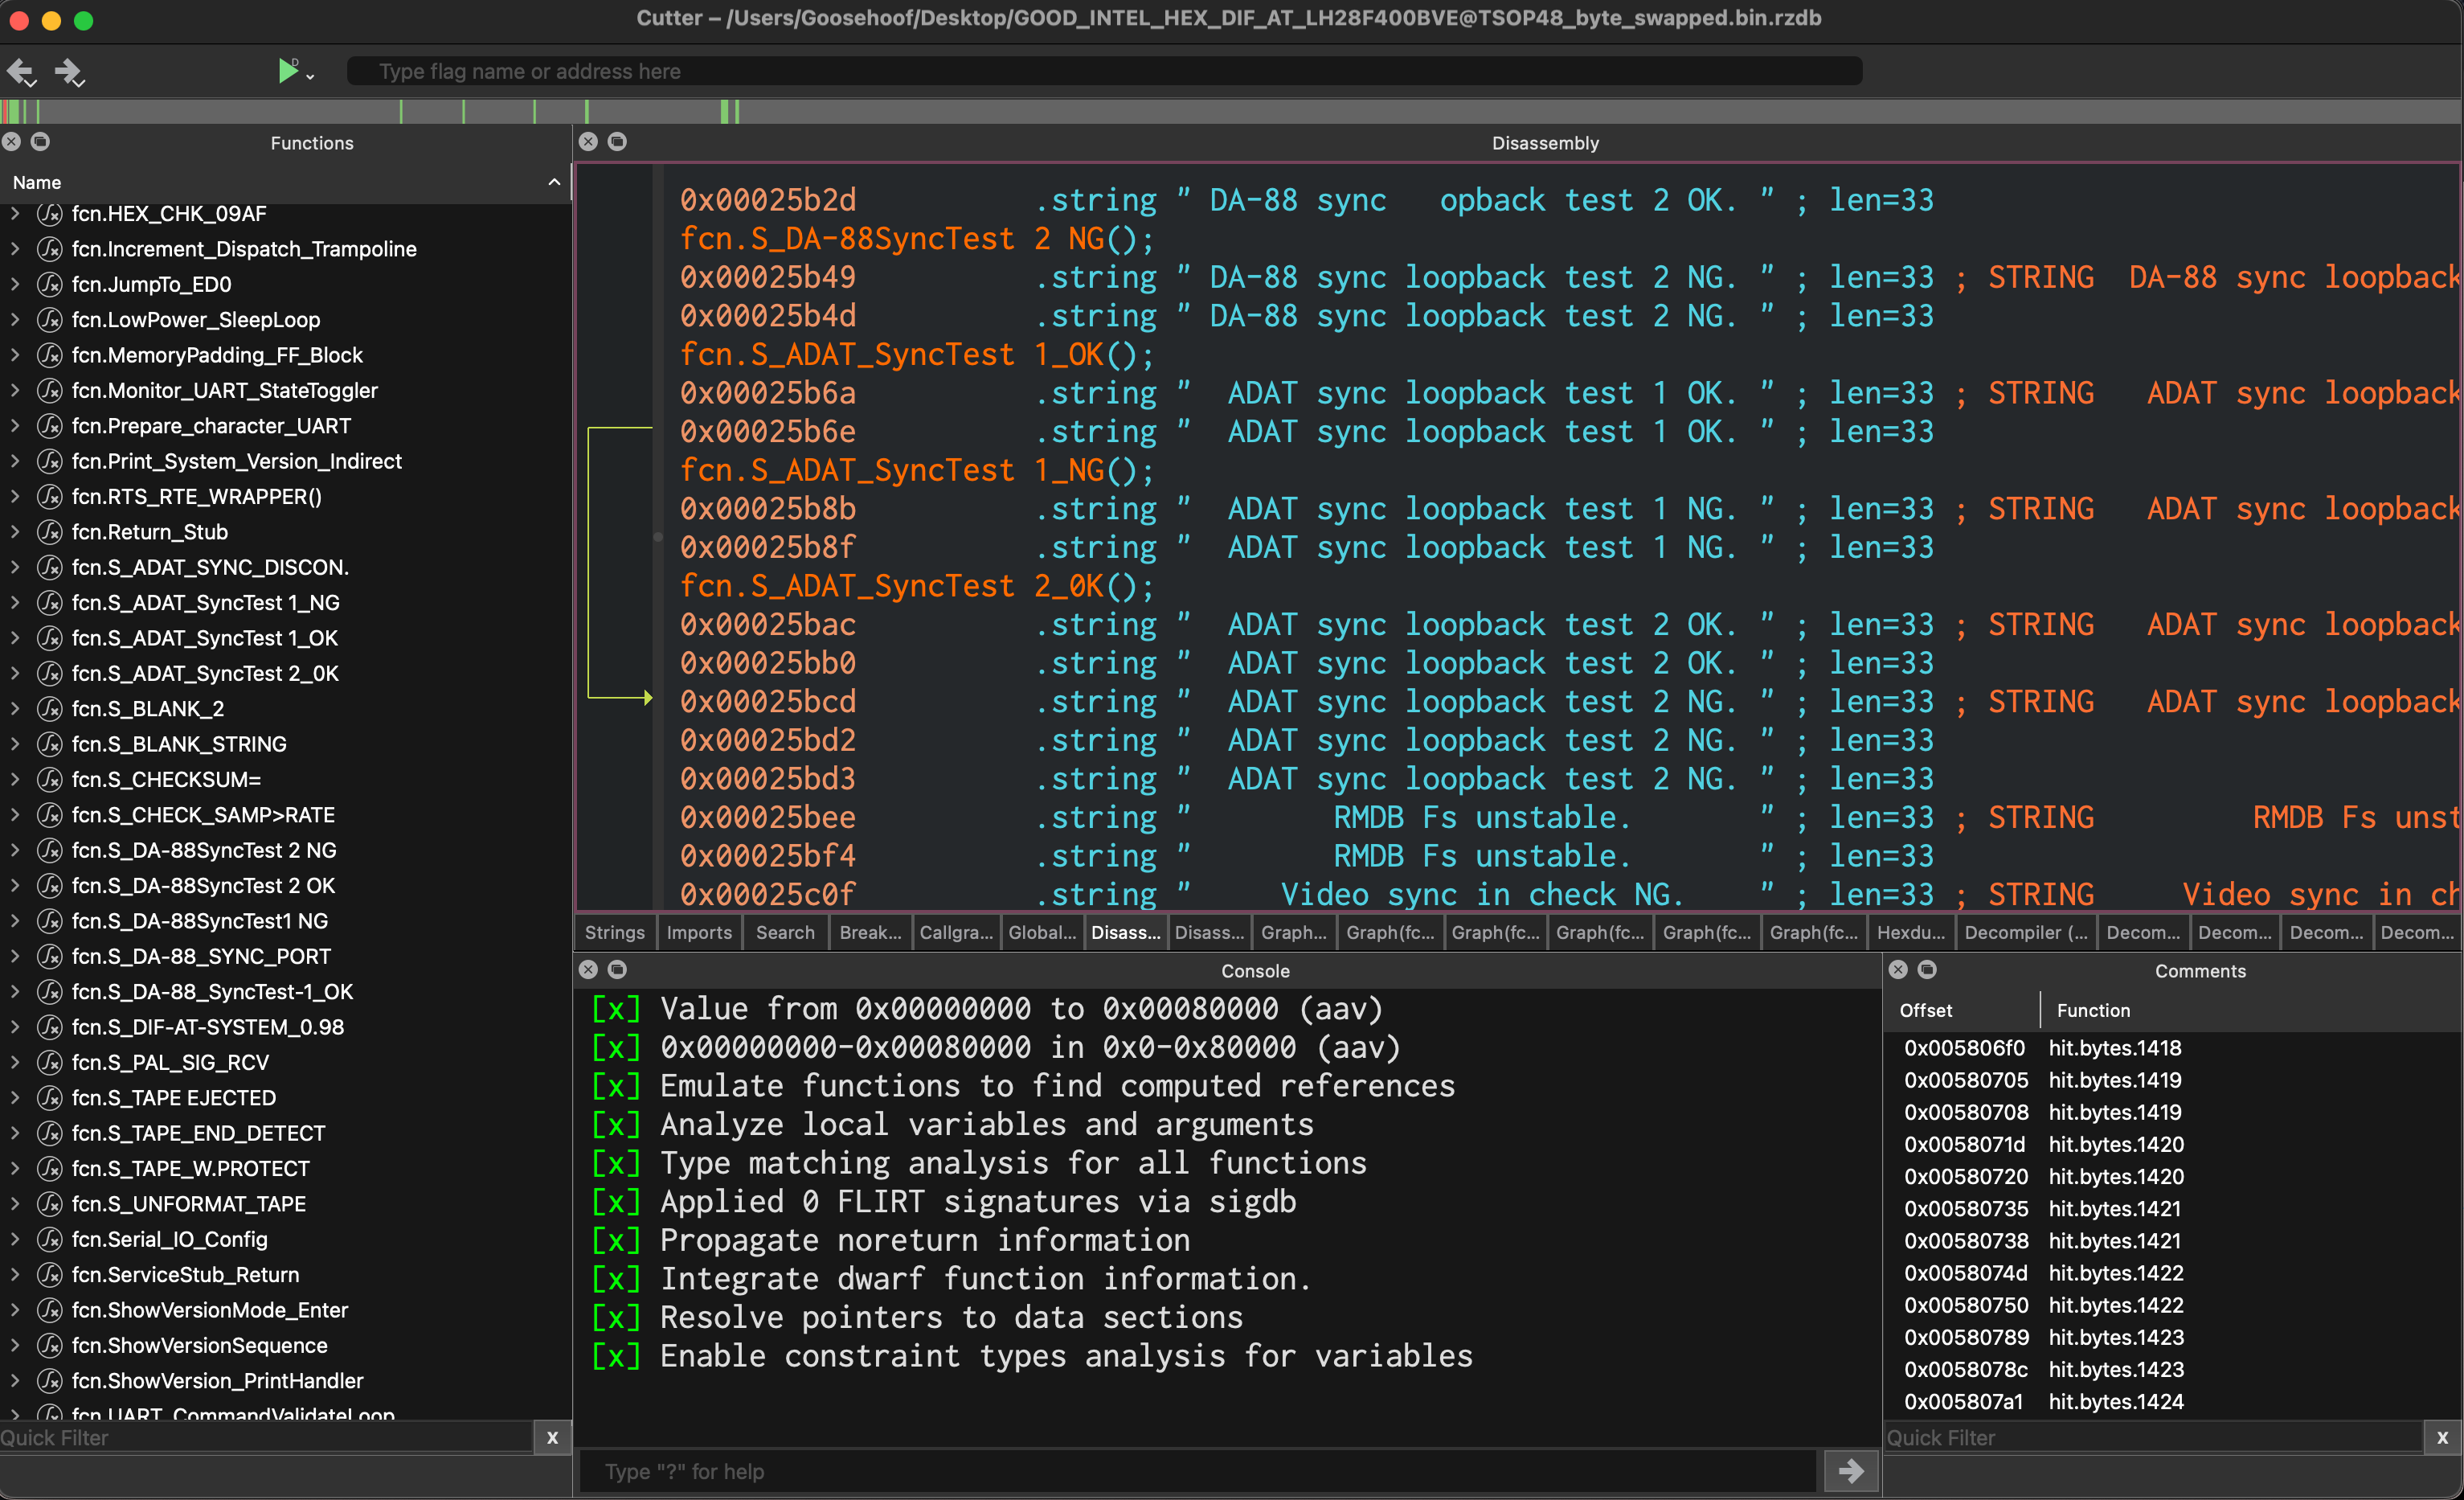Clear the Comments quick filter with X
Viewport: 2464px width, 1500px height.
2442,1438
